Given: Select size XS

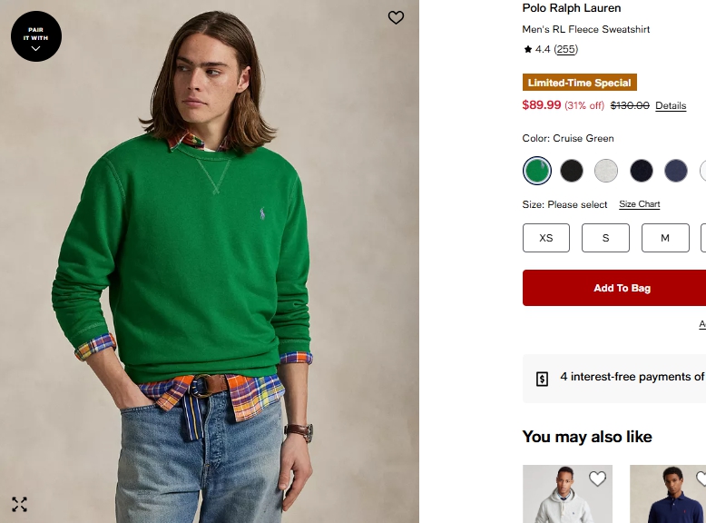Looking at the screenshot, I should 546,238.
